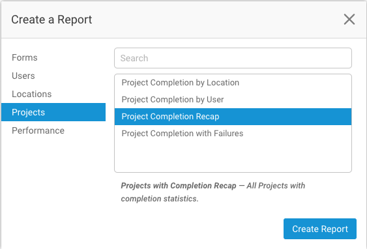Click the blank area under Performance

(x=53, y=187)
